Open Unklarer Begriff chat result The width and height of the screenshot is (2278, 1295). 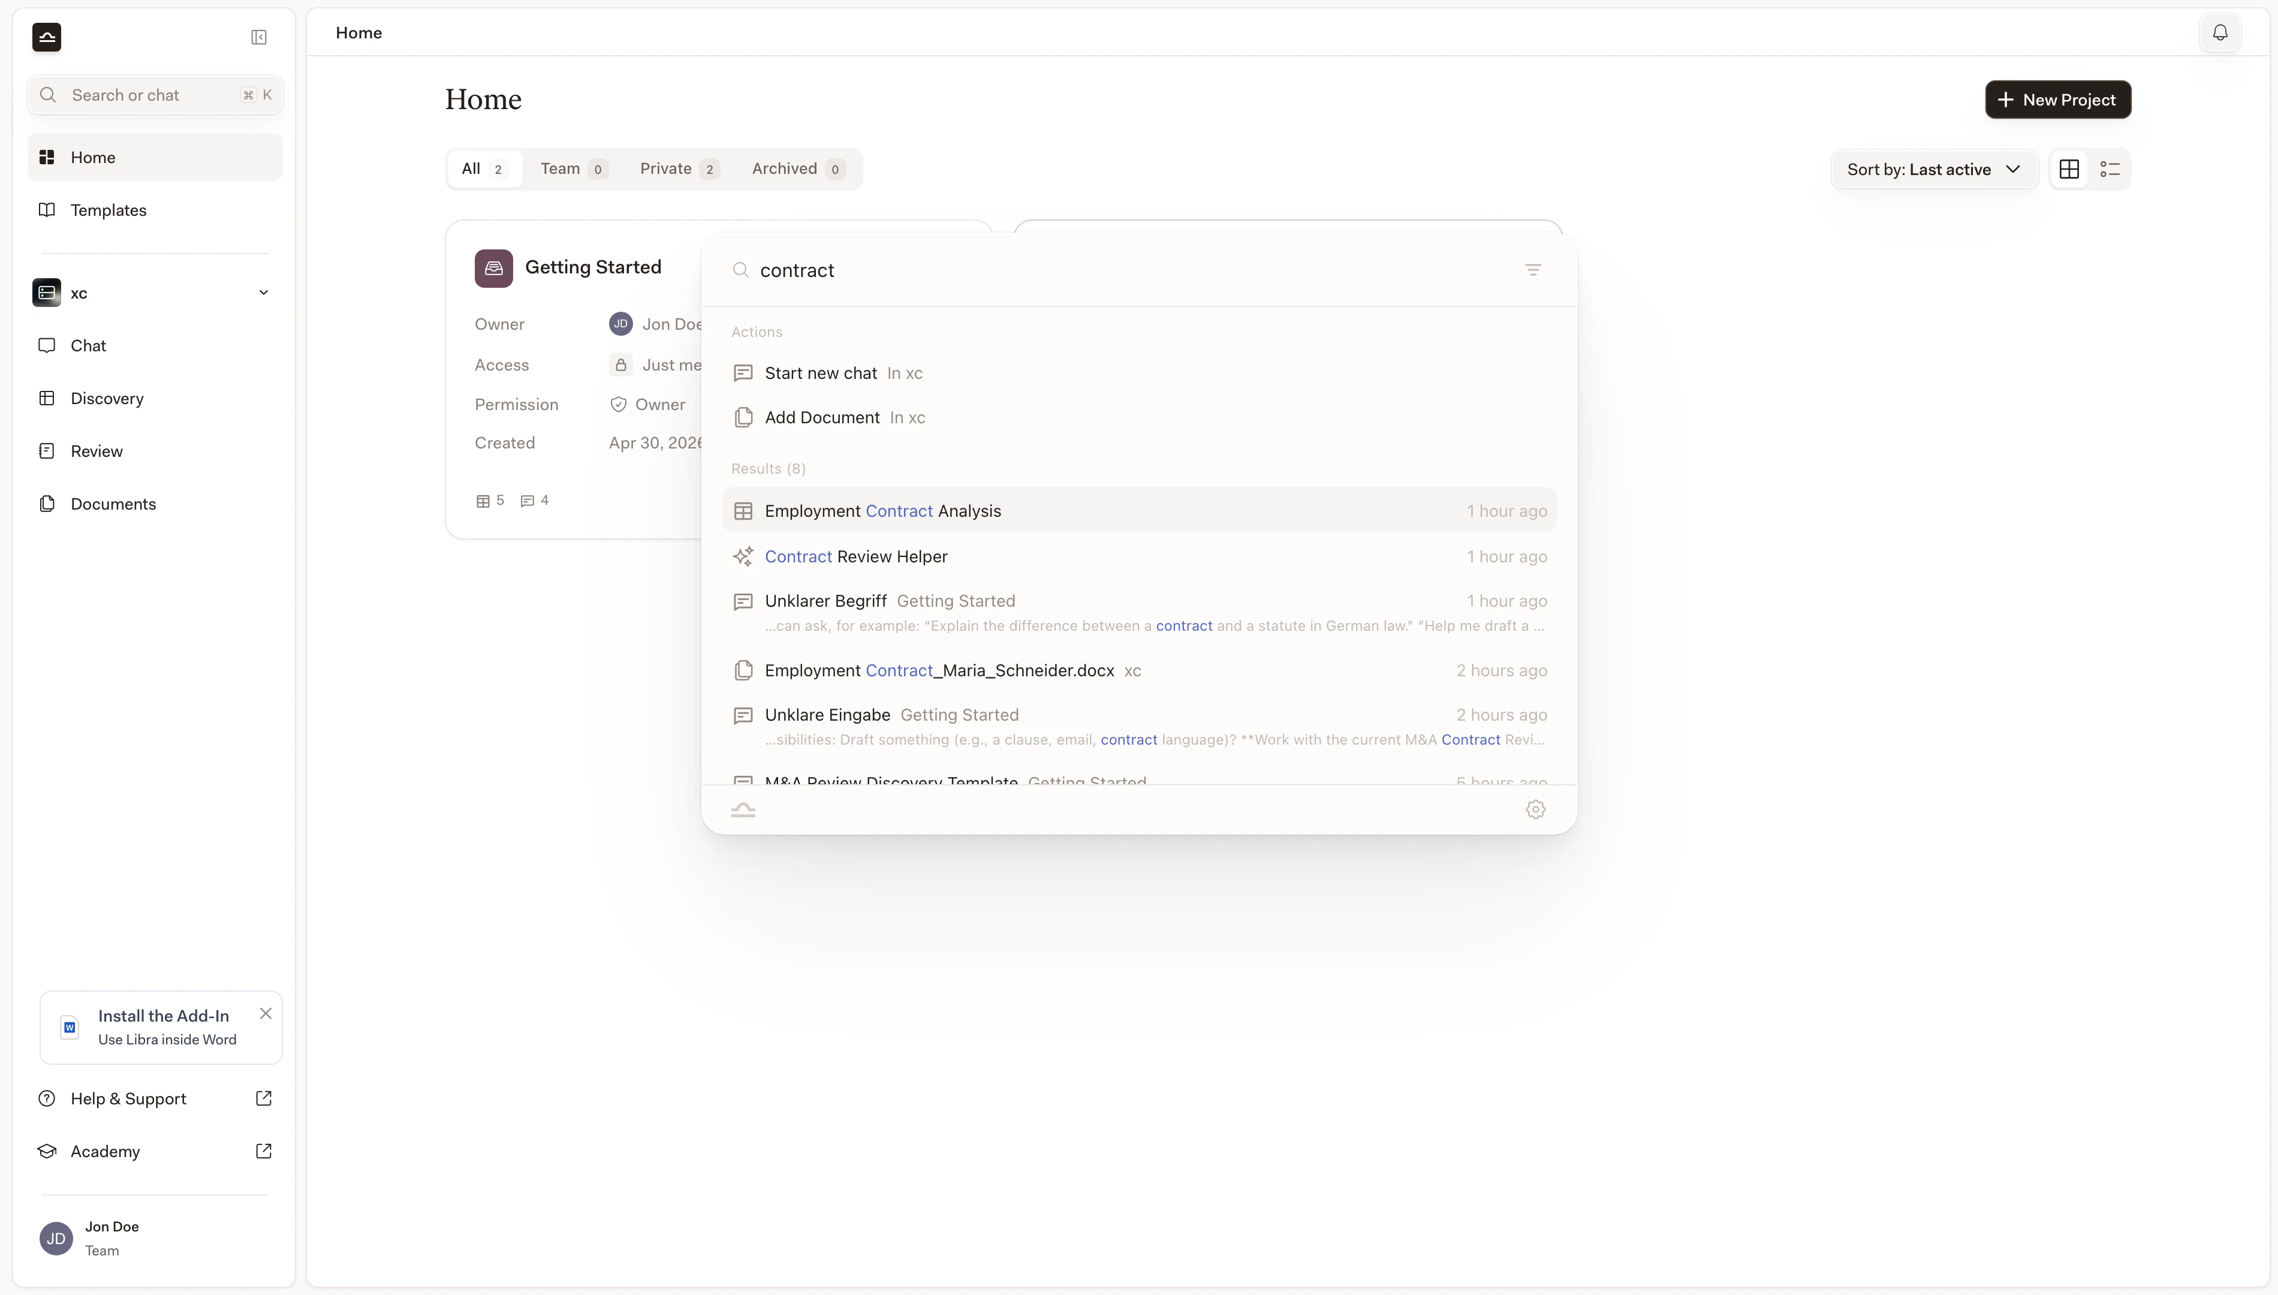[x=1139, y=613]
